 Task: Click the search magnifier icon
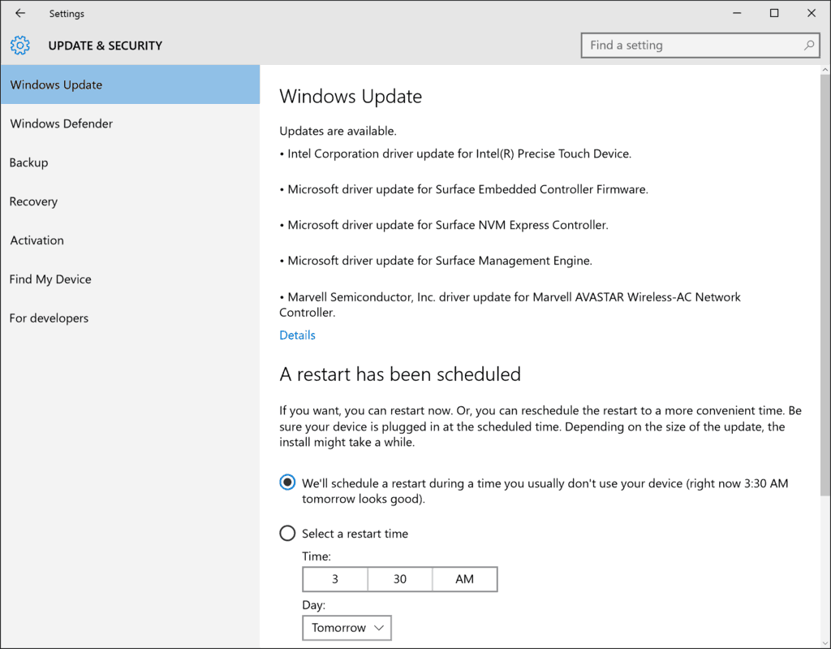click(x=809, y=45)
